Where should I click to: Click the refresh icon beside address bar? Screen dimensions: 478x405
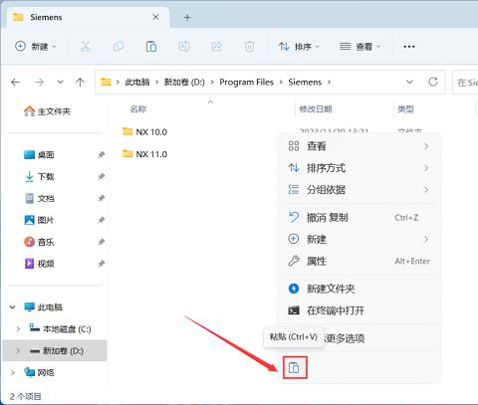click(x=433, y=82)
